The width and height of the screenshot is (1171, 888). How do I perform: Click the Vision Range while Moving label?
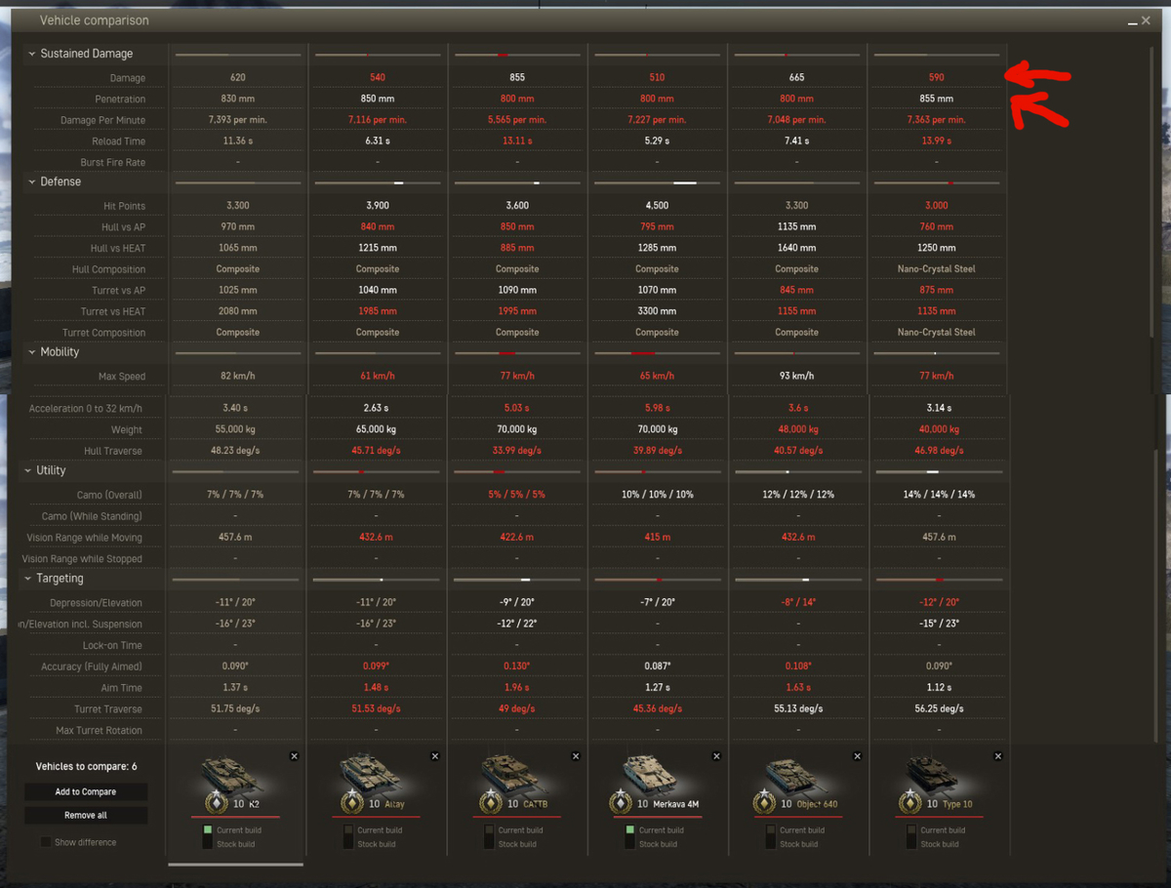tap(85, 539)
